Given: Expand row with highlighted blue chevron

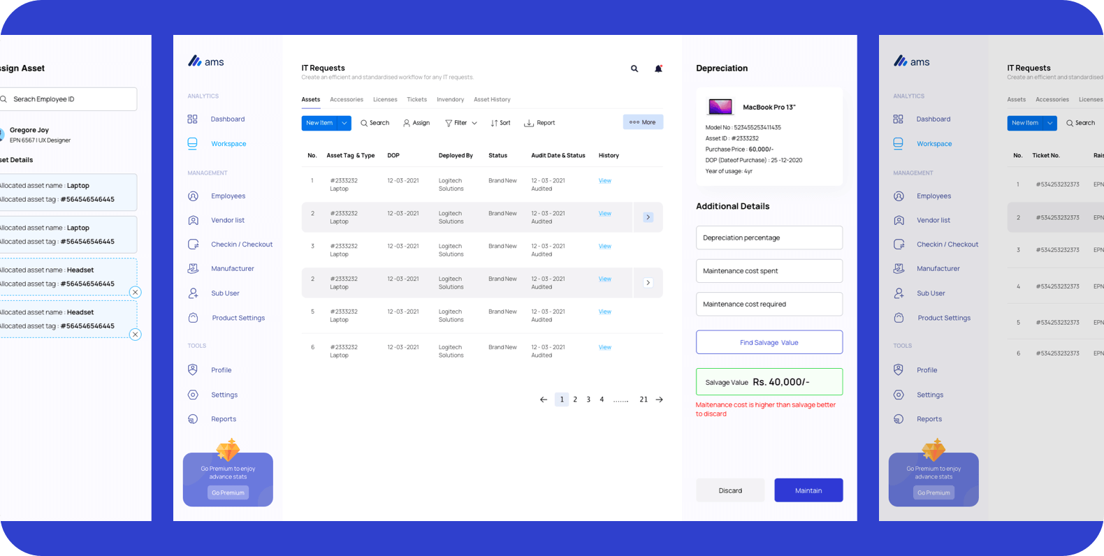Looking at the screenshot, I should [648, 217].
